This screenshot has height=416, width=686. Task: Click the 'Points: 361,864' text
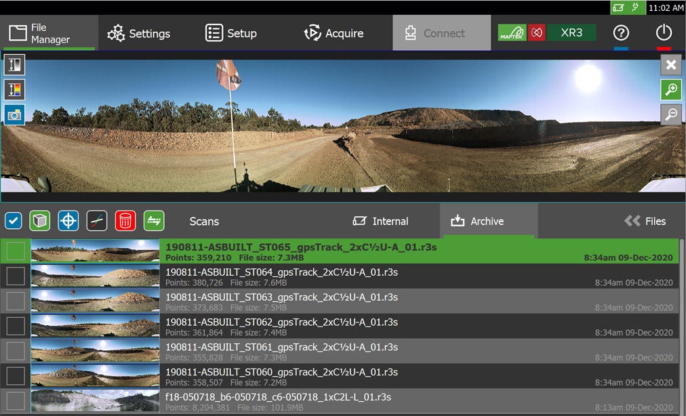[194, 333]
